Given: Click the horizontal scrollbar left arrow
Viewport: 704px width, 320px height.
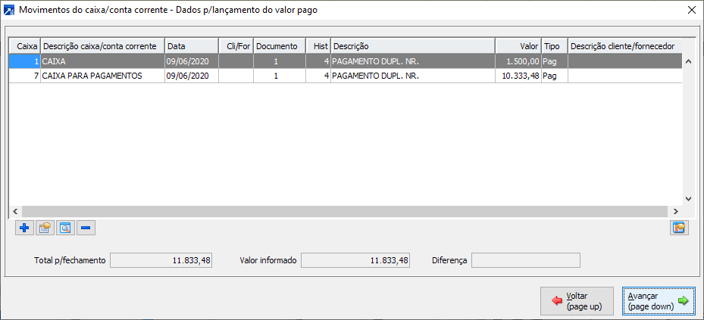Looking at the screenshot, I should point(15,210).
